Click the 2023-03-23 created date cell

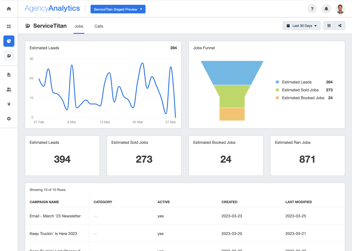pos(232,216)
